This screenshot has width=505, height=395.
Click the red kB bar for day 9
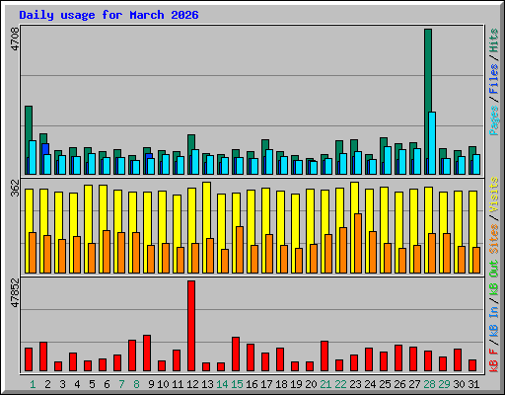click(147, 354)
